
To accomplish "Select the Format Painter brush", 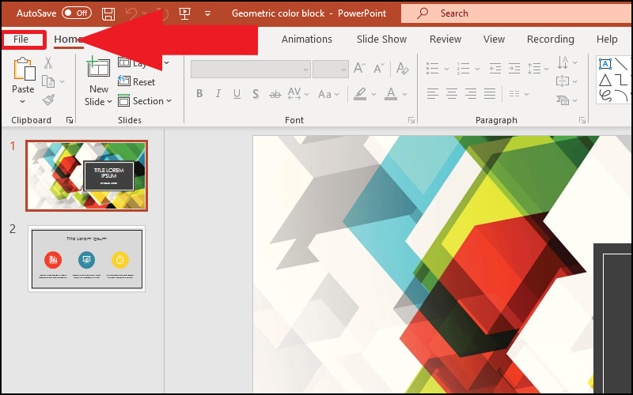I will pyautogui.click(x=48, y=100).
